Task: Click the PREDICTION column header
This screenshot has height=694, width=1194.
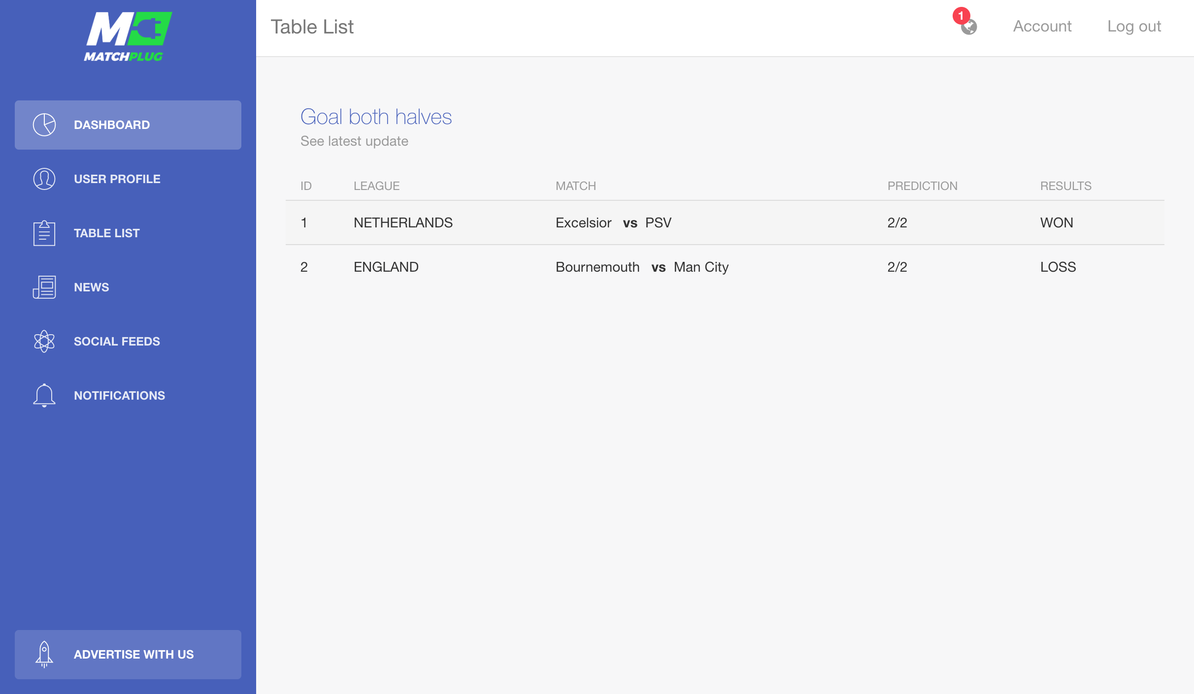Action: [x=923, y=186]
